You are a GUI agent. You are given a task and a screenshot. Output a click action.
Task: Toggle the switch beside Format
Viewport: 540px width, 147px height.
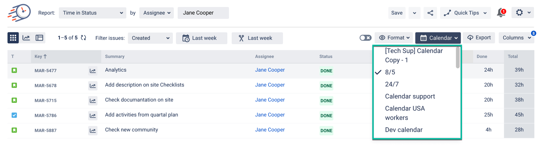365,38
